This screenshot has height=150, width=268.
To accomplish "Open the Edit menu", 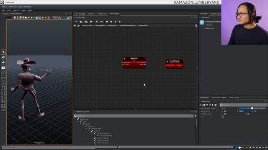I will click(x=9, y=10).
